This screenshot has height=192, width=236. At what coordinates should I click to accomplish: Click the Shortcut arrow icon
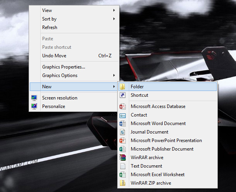(x=123, y=95)
